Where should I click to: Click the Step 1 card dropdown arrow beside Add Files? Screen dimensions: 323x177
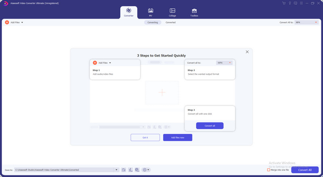click(110, 63)
